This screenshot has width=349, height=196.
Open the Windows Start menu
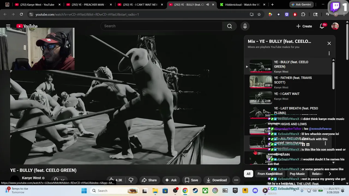[x=84, y=191]
